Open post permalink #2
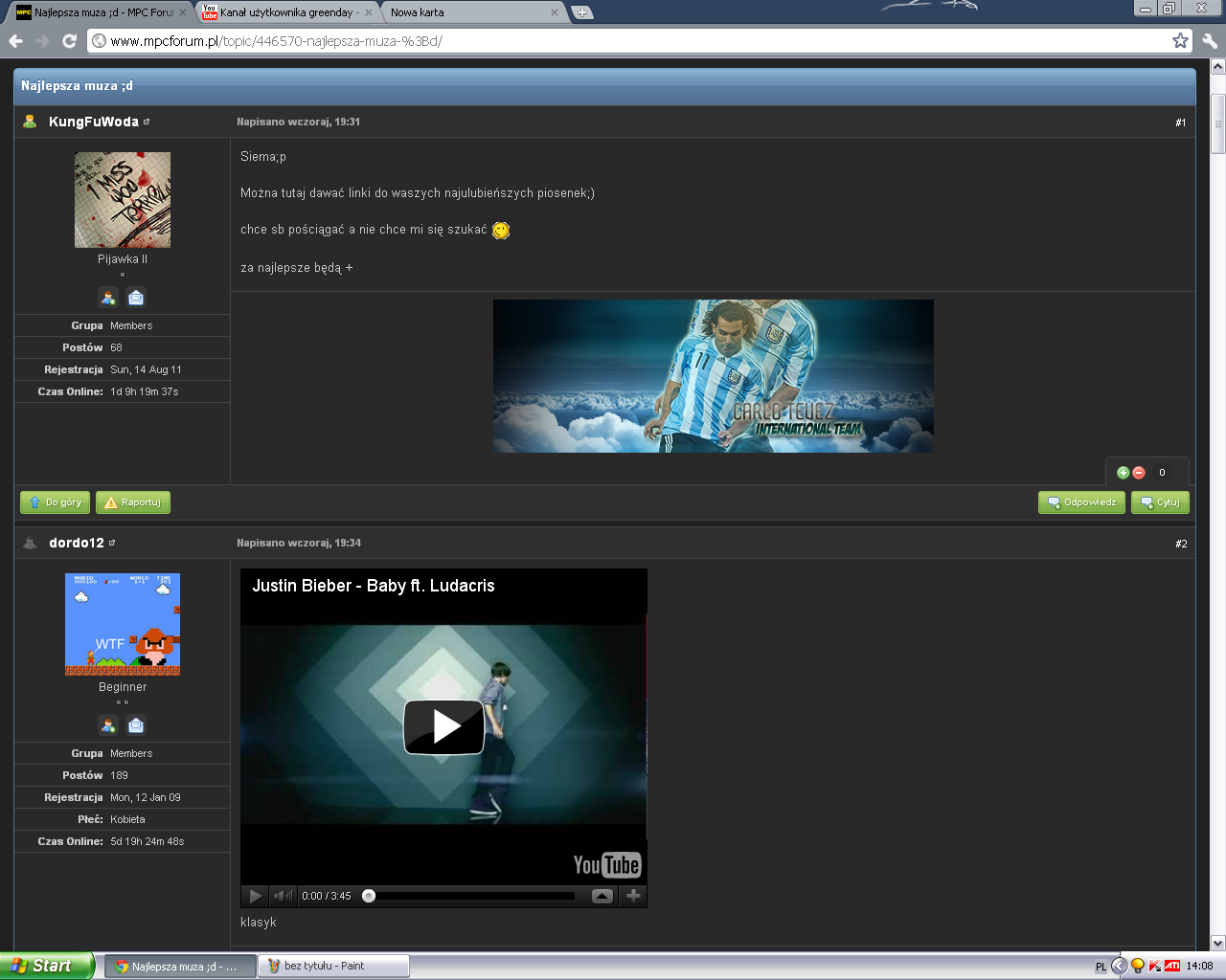This screenshot has width=1226, height=980. [x=1181, y=544]
